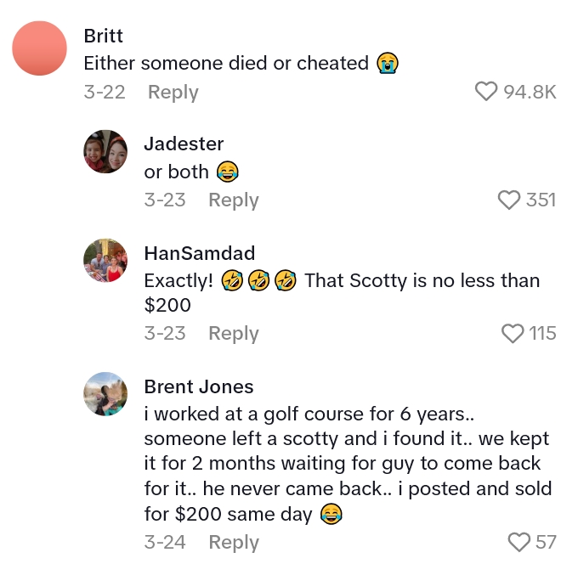Click the 3-22 timestamp on Britt's comment

pyautogui.click(x=105, y=92)
